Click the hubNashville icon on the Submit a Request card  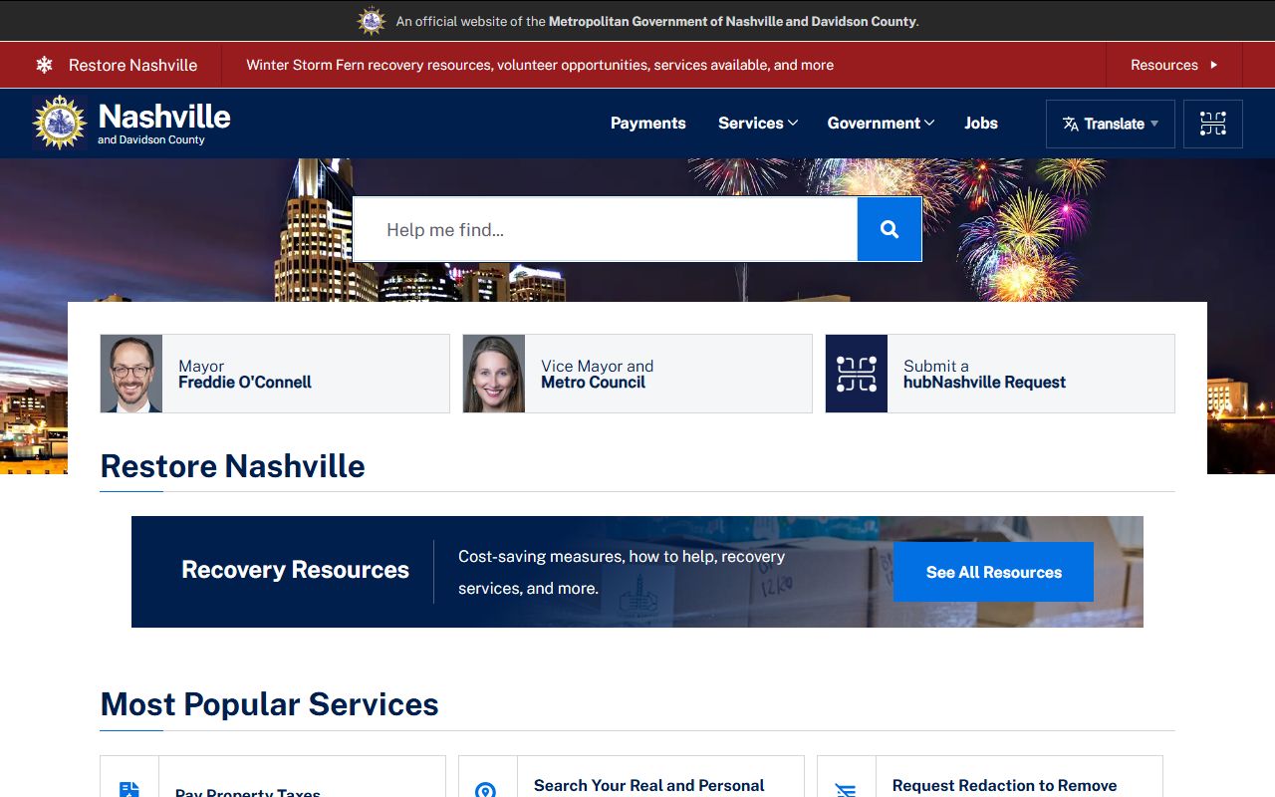click(857, 374)
